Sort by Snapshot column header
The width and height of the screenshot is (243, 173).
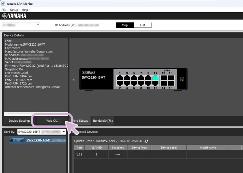(118, 148)
